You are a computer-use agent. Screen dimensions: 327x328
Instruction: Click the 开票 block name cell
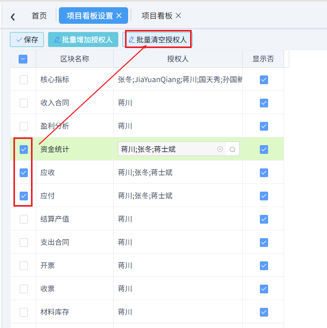[75, 265]
